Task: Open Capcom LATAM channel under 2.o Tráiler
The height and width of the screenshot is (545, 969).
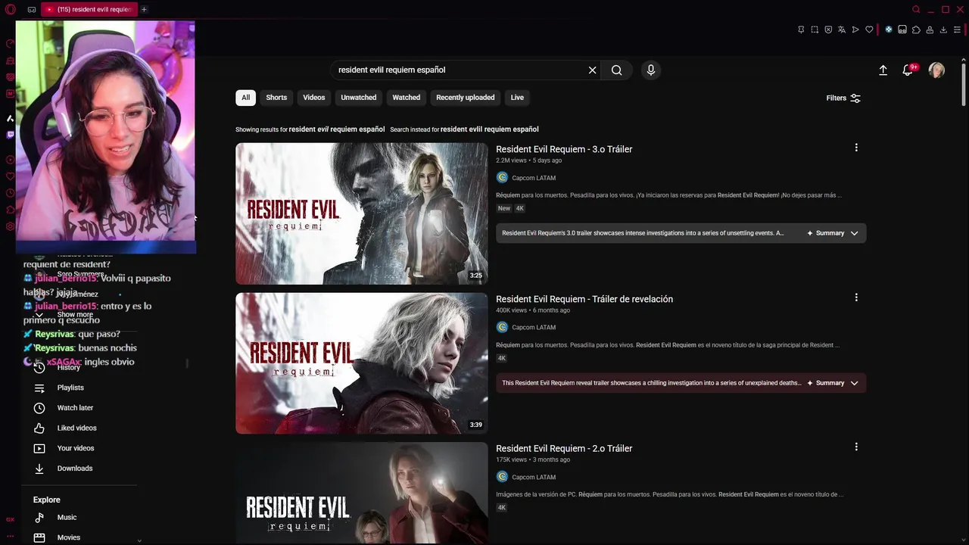Action: click(534, 478)
